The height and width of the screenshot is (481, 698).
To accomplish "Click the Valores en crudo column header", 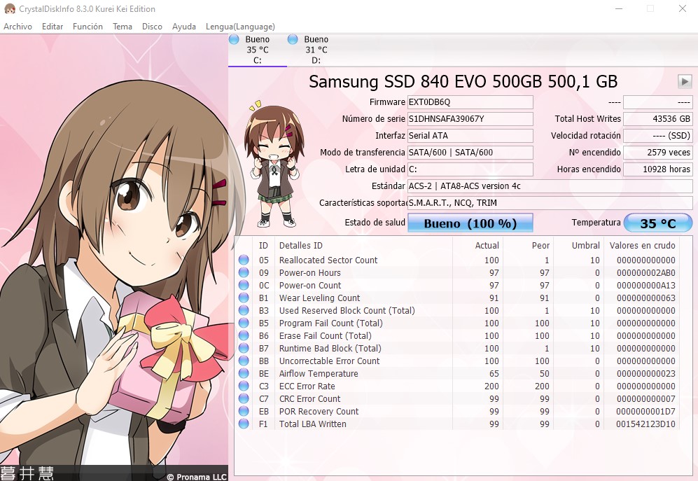I will pos(643,245).
